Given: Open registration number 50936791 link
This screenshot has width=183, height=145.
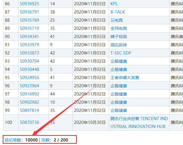Looking at the screenshot, I should pyautogui.click(x=29, y=12).
